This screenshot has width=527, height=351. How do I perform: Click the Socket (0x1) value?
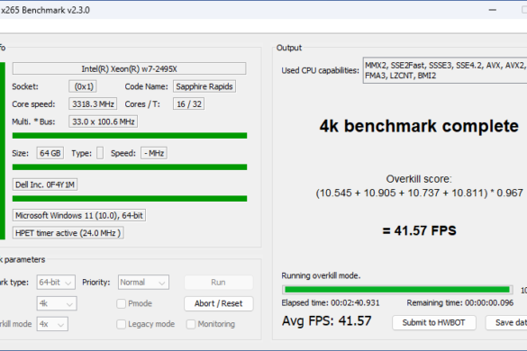tap(83, 86)
